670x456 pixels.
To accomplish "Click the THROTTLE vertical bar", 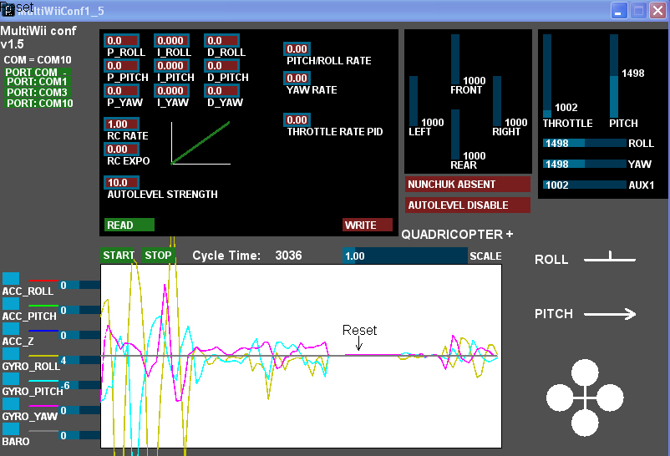I will [x=547, y=76].
